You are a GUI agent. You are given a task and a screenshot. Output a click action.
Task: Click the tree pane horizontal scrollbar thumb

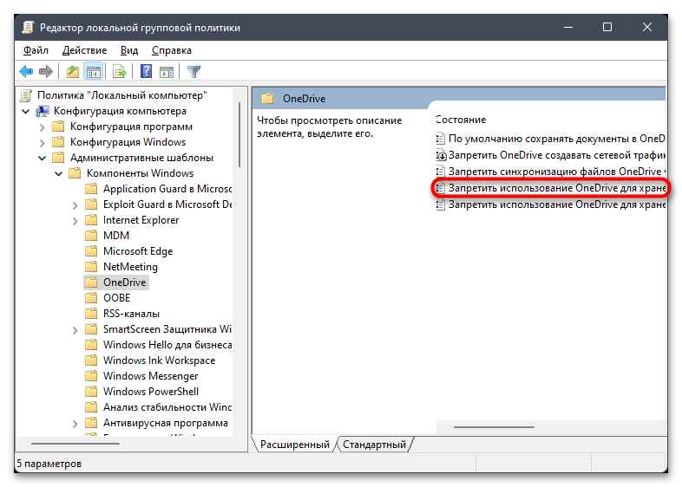(75, 444)
